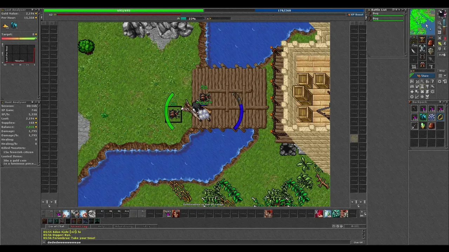Open chat channel dropdown arrow
This screenshot has width=449, height=252.
click(x=43, y=242)
